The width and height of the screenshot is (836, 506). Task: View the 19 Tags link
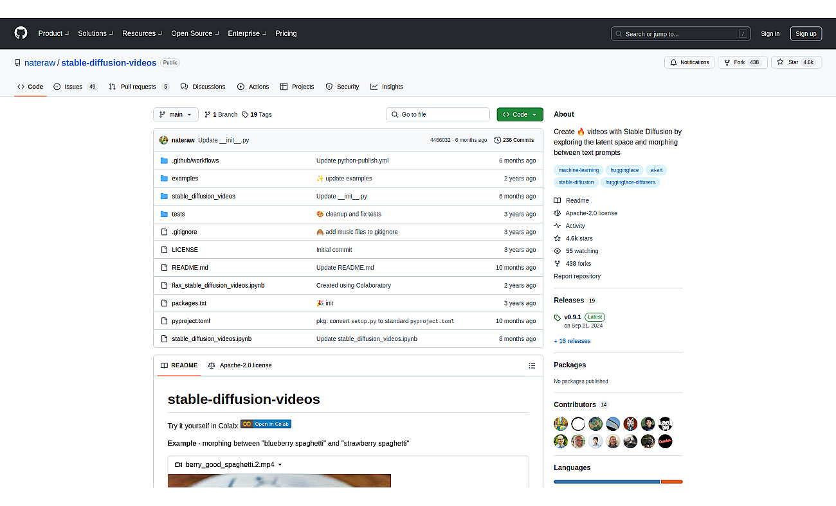coord(257,114)
